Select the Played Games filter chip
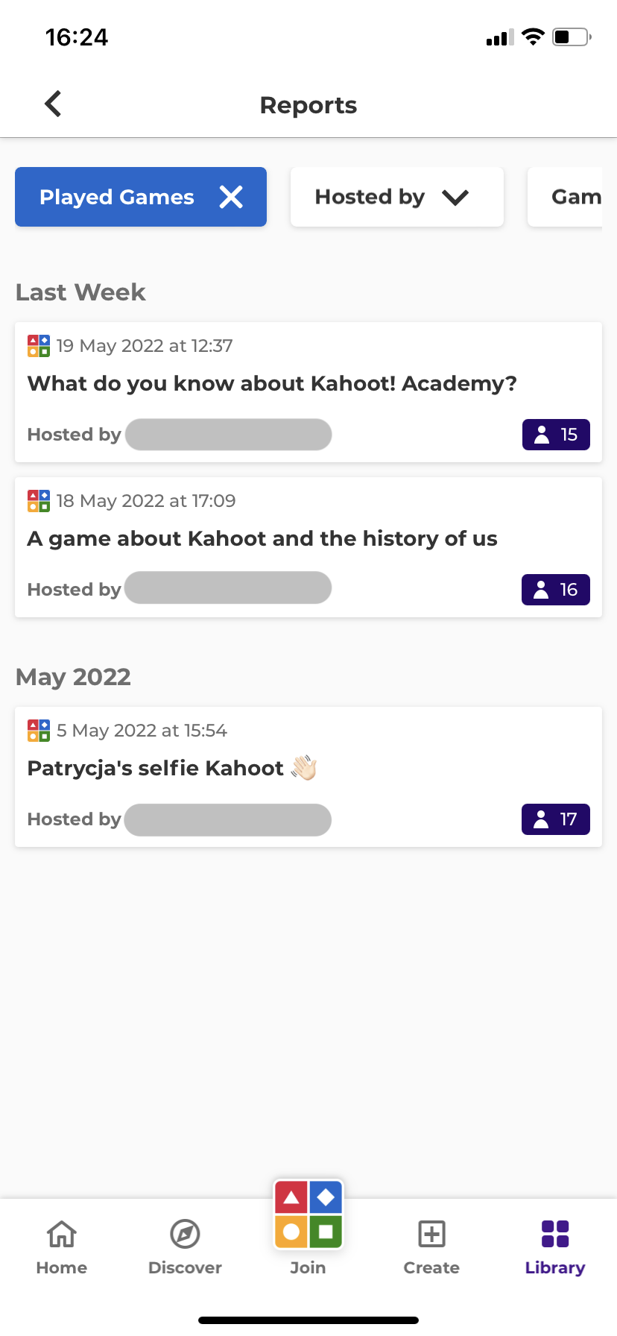 click(117, 197)
